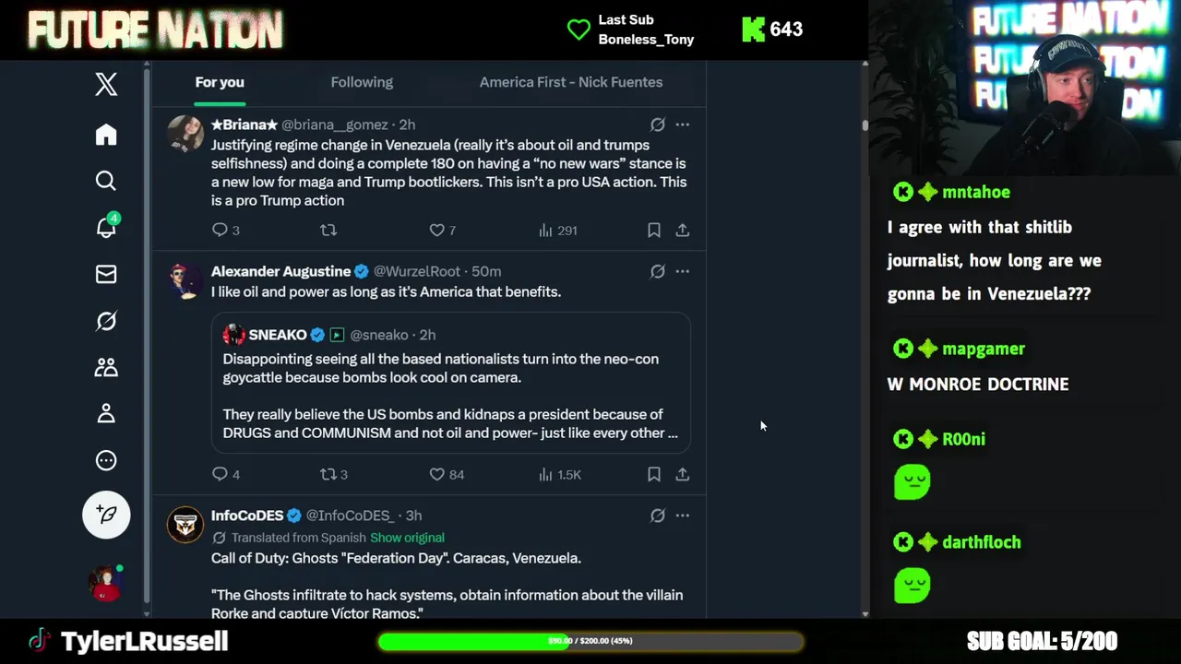Repost Alexander Augustine's post
Screen dimensions: 1181x664
click(328, 474)
